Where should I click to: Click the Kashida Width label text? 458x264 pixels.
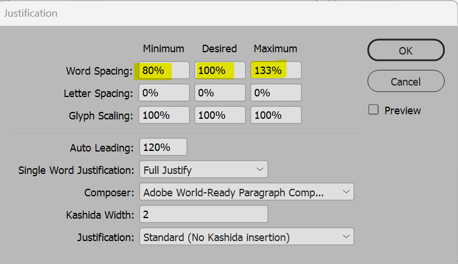(99, 215)
